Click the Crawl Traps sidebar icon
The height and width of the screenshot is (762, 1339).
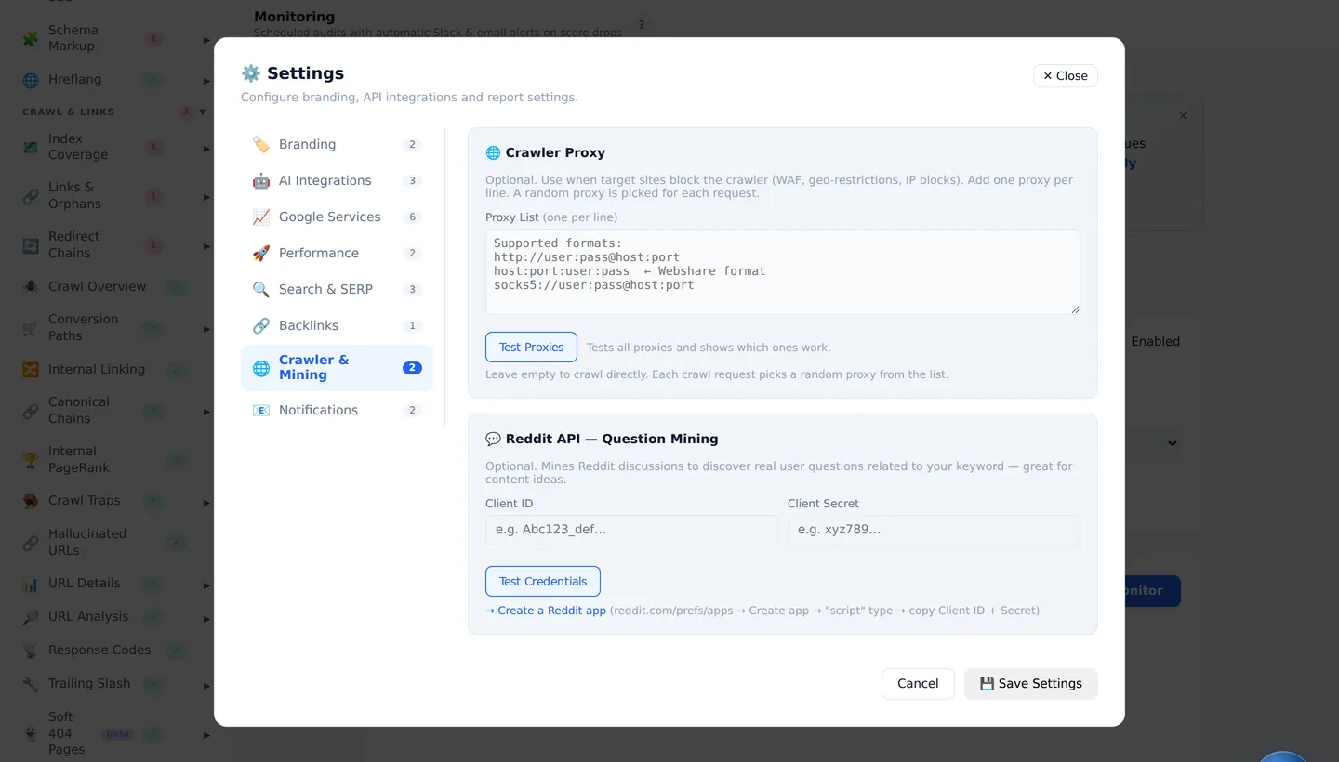pos(31,500)
